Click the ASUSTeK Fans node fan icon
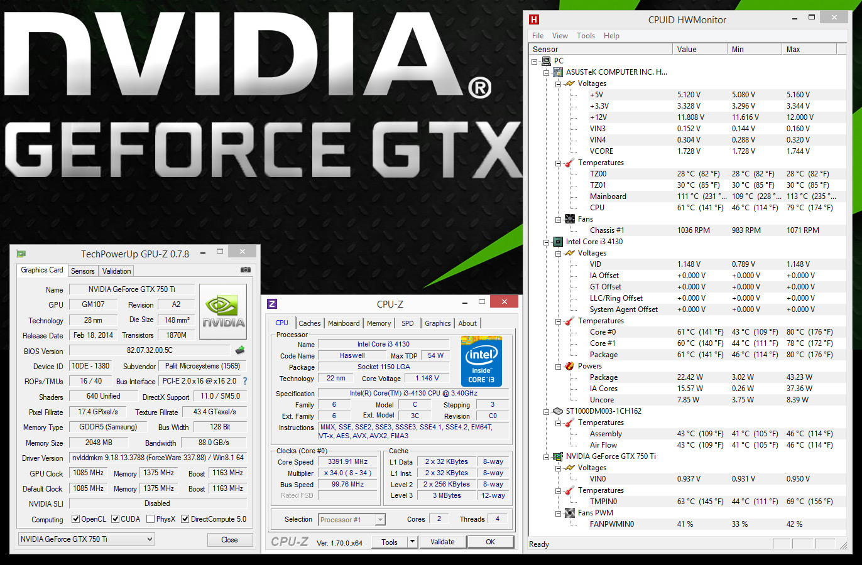862x565 pixels. [x=569, y=219]
